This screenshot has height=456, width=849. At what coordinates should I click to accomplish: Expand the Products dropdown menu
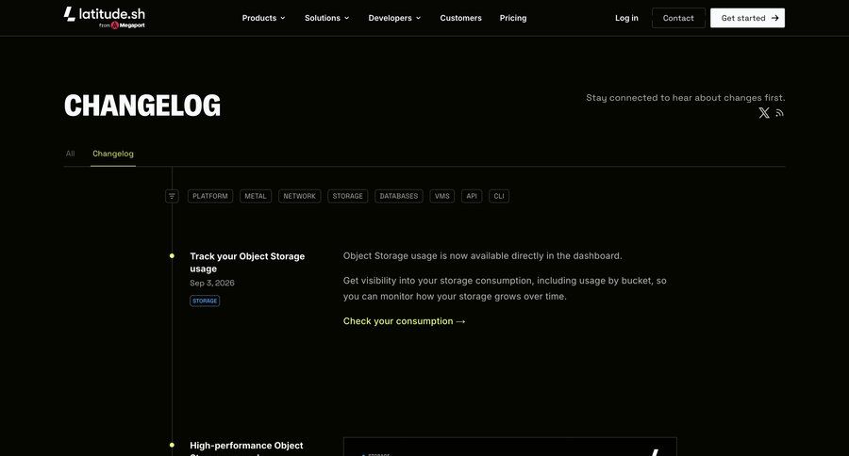263,18
